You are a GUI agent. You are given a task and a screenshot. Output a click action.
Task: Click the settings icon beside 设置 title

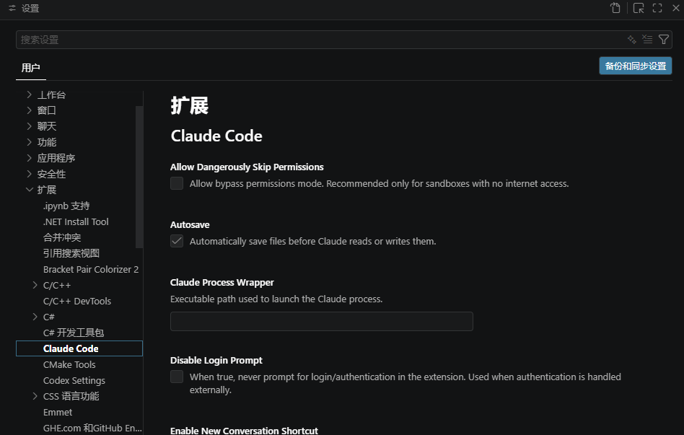click(x=12, y=8)
